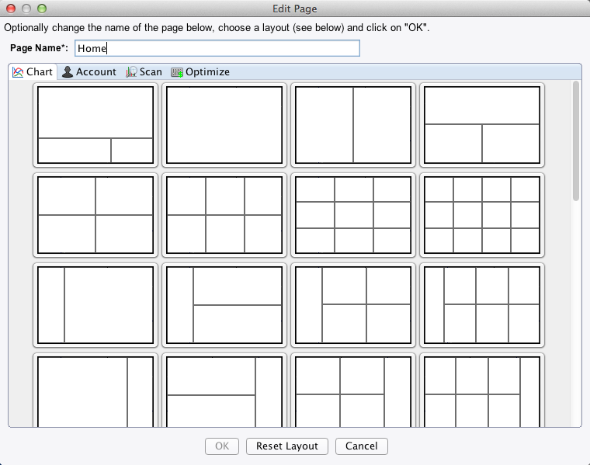Image resolution: width=590 pixels, height=465 pixels.
Task: Open the Scan tab
Action: coord(144,72)
